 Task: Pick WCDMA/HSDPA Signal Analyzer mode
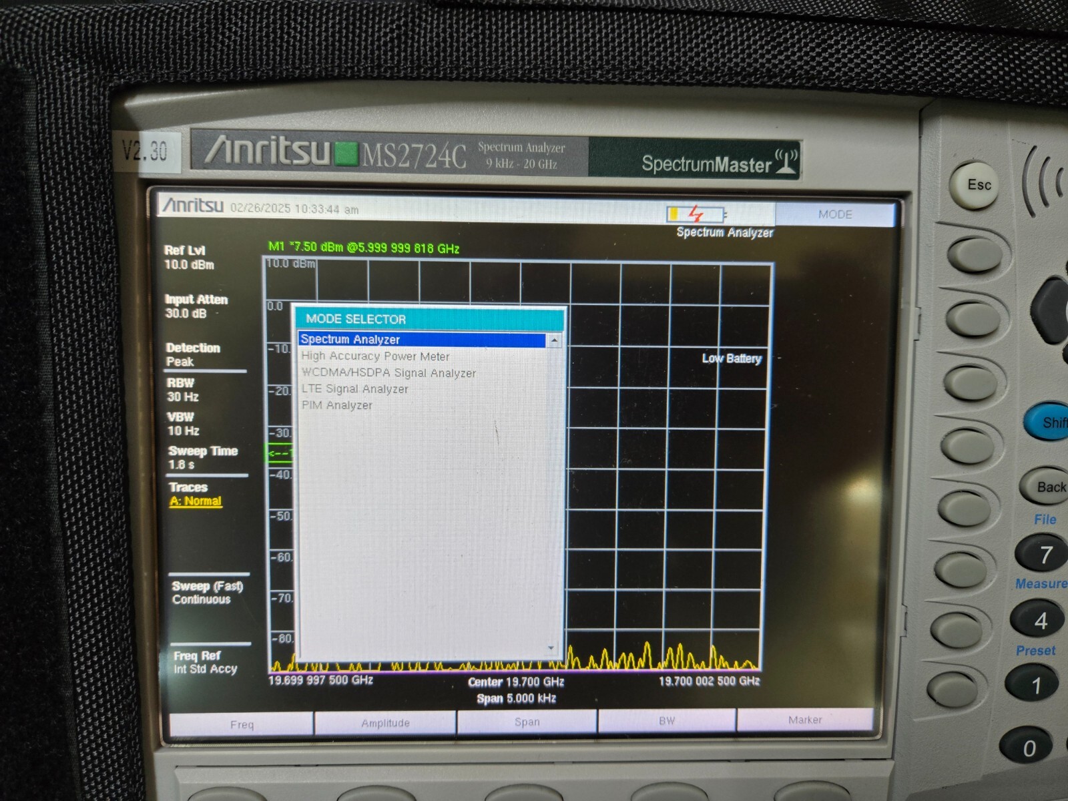click(x=388, y=373)
